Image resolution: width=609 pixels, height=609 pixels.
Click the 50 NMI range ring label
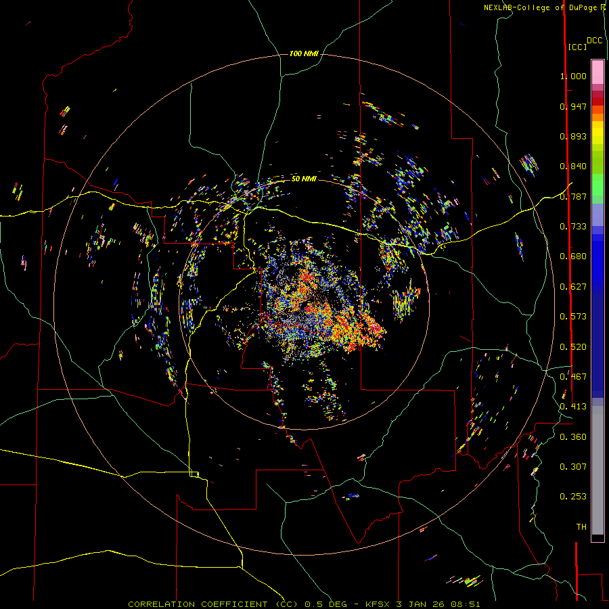[x=304, y=179]
